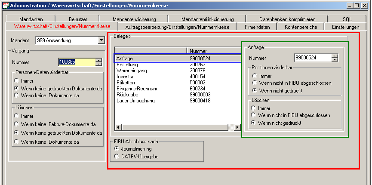372x185 pixels.
Task: Select Wenn keine Faktura-Dokumente da option
Action: pos(16,124)
